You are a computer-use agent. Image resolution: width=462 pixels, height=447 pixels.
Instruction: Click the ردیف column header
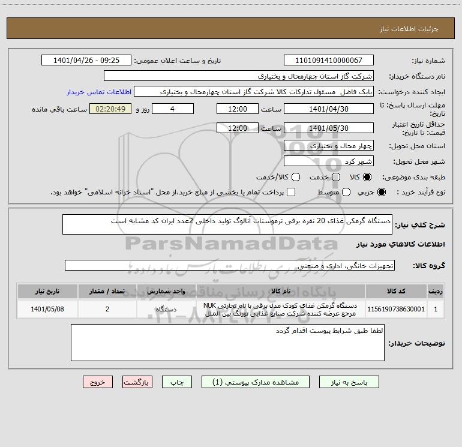pos(436,292)
